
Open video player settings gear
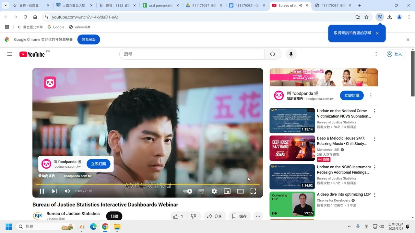[x=214, y=191]
